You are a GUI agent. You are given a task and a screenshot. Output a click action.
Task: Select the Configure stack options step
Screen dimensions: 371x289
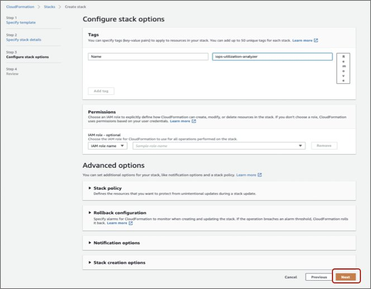coord(27,57)
